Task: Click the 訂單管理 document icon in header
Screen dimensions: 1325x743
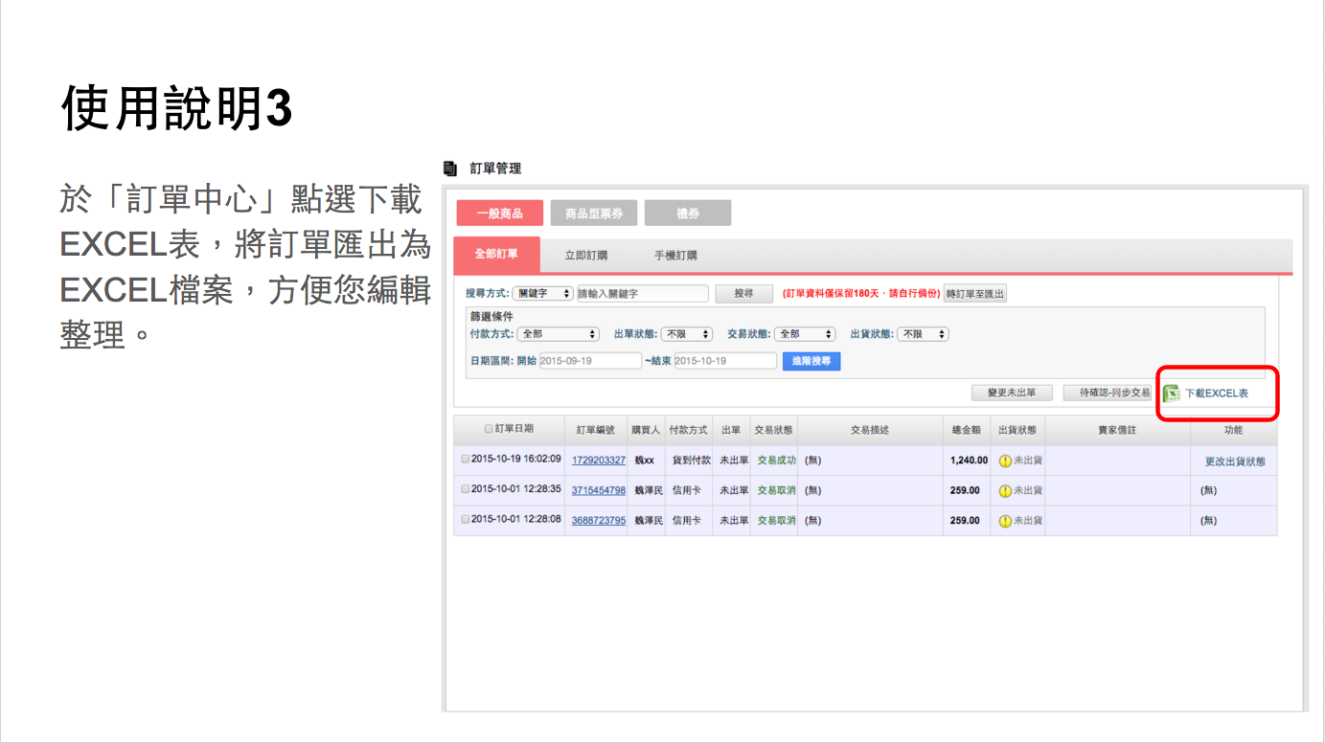Action: click(451, 169)
